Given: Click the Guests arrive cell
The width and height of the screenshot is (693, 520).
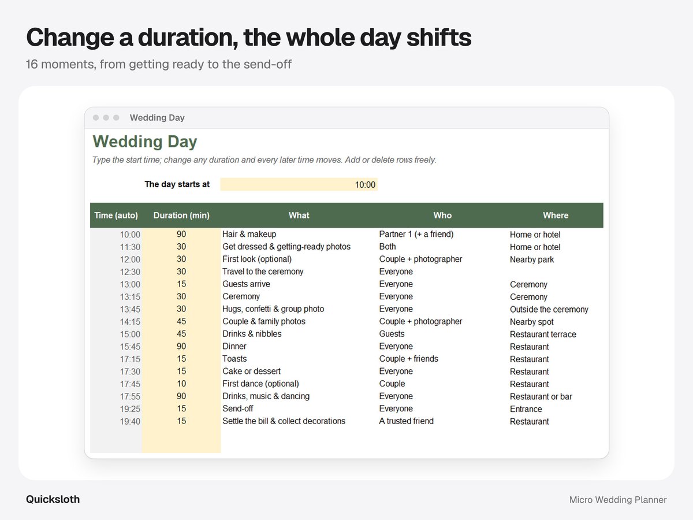Looking at the screenshot, I should pos(246,284).
